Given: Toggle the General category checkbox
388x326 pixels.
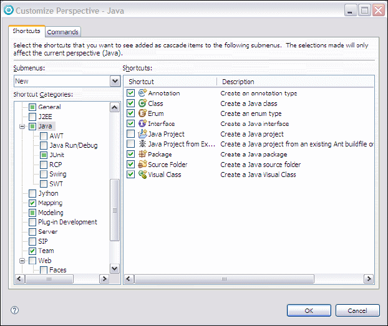Looking at the screenshot, I should coord(32,107).
